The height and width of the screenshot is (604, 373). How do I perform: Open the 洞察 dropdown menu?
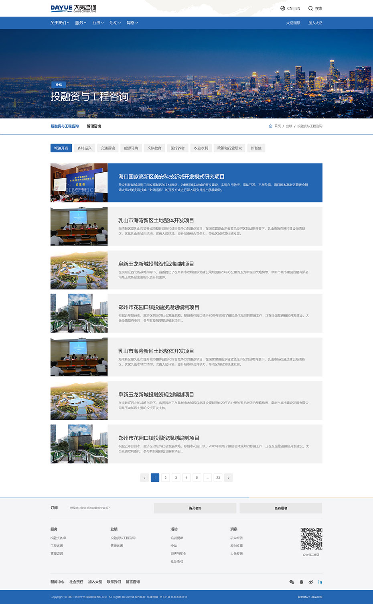click(132, 23)
